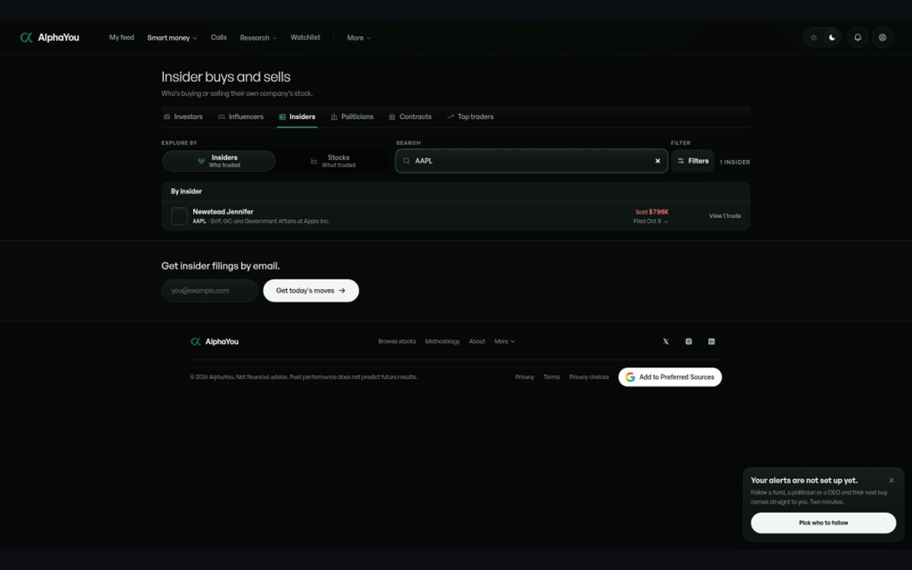
Task: Expand the Smart money menu
Action: [x=172, y=38]
